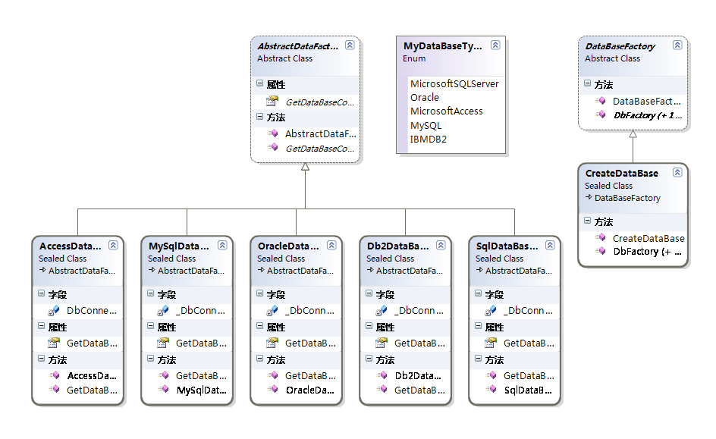Select AccessData class title

(71, 246)
